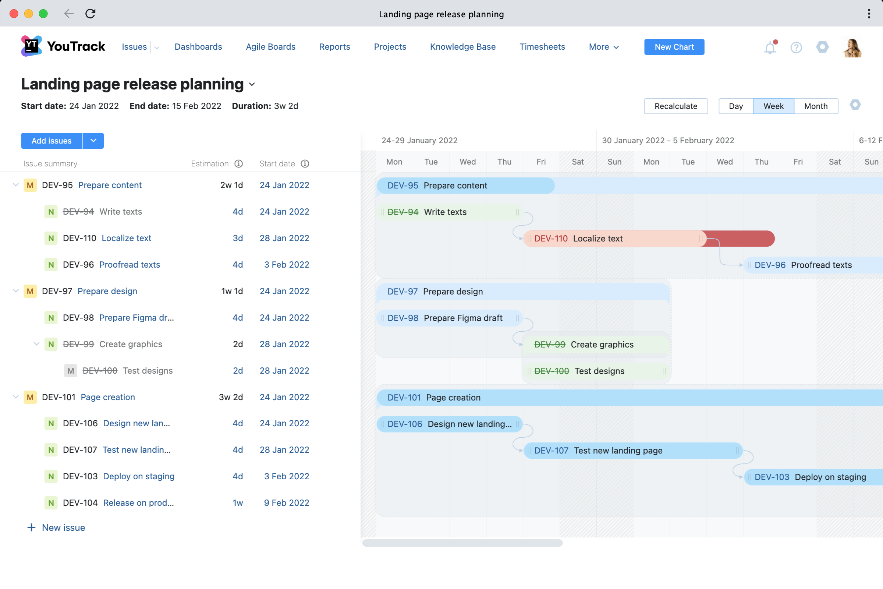Reload page with the browser refresh icon
Viewport: 883px width, 589px height.
coord(91,14)
